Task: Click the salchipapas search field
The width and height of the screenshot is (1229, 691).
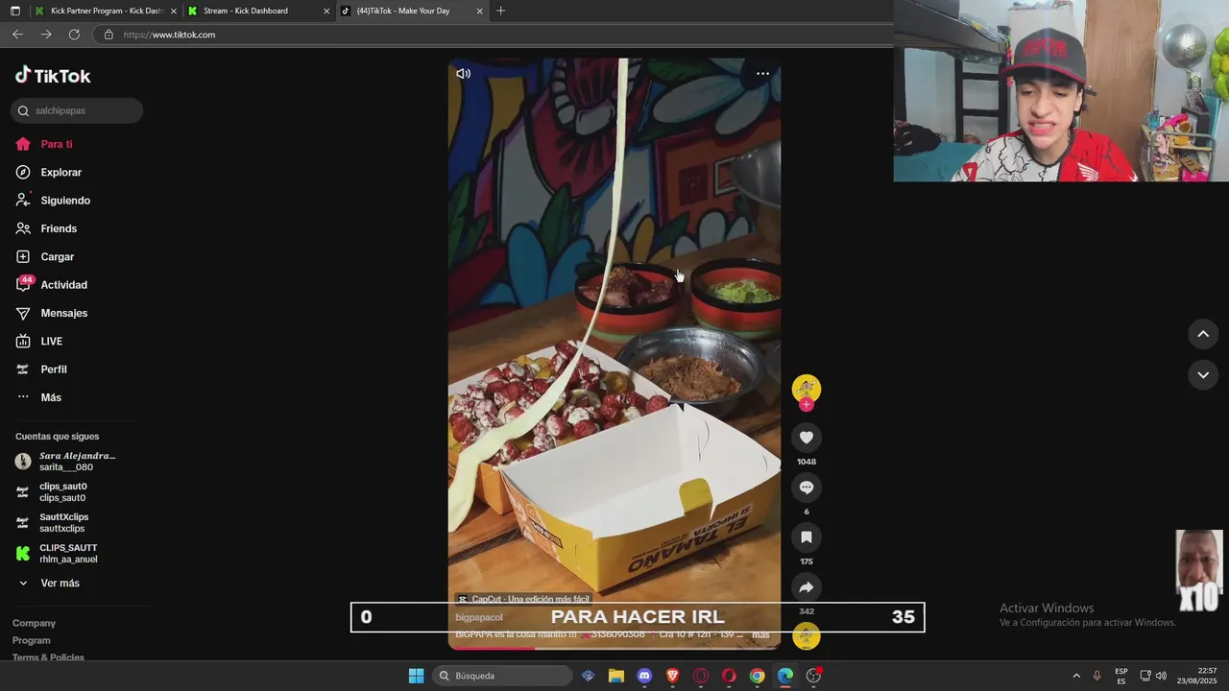Action: [x=77, y=110]
